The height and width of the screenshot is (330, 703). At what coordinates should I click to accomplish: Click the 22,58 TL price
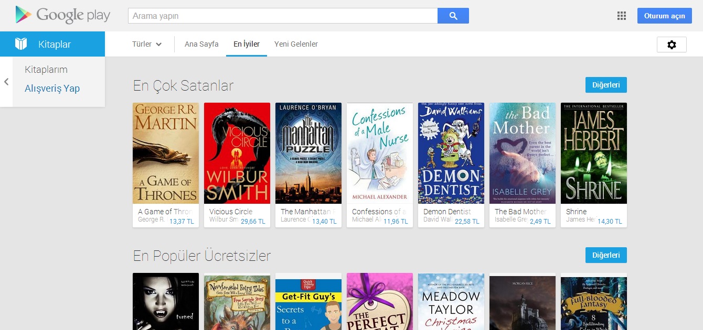click(467, 222)
